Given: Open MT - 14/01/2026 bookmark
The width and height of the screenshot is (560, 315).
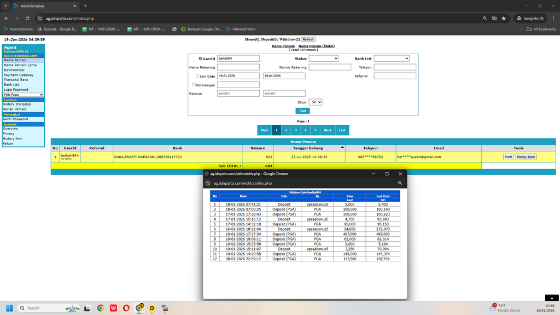Looking at the screenshot, I should tap(101, 30).
